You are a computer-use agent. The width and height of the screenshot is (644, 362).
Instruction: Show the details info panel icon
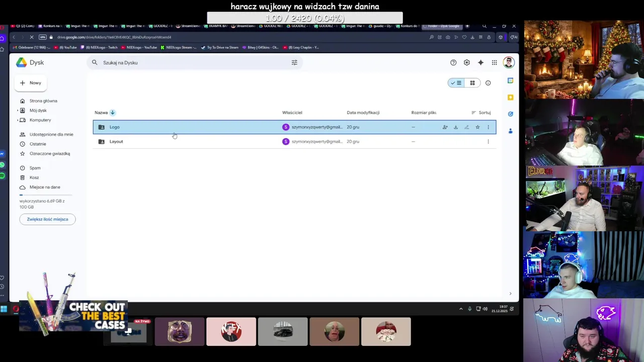click(x=488, y=83)
